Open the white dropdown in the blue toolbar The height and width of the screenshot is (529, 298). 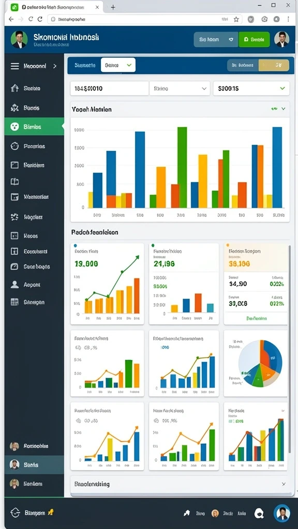pyautogui.click(x=118, y=65)
